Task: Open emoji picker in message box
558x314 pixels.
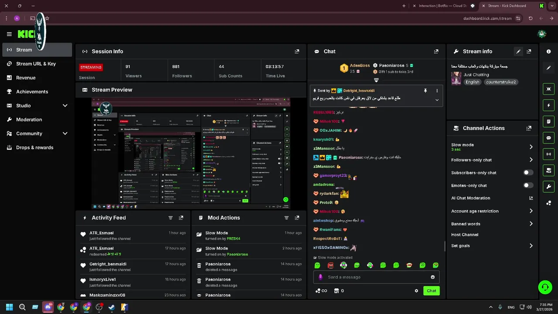Action: [432, 277]
